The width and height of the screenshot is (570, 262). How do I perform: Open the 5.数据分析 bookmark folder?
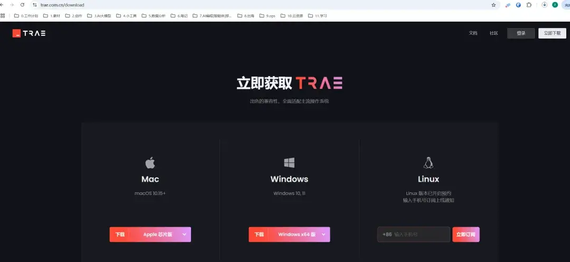(x=154, y=16)
